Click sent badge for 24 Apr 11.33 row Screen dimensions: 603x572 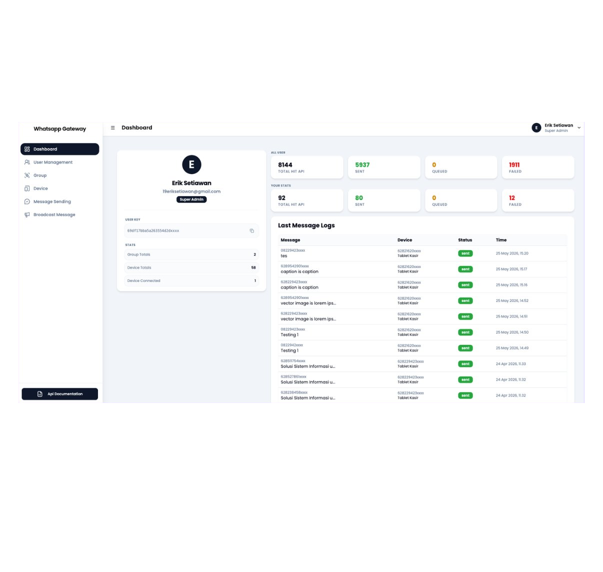(465, 364)
